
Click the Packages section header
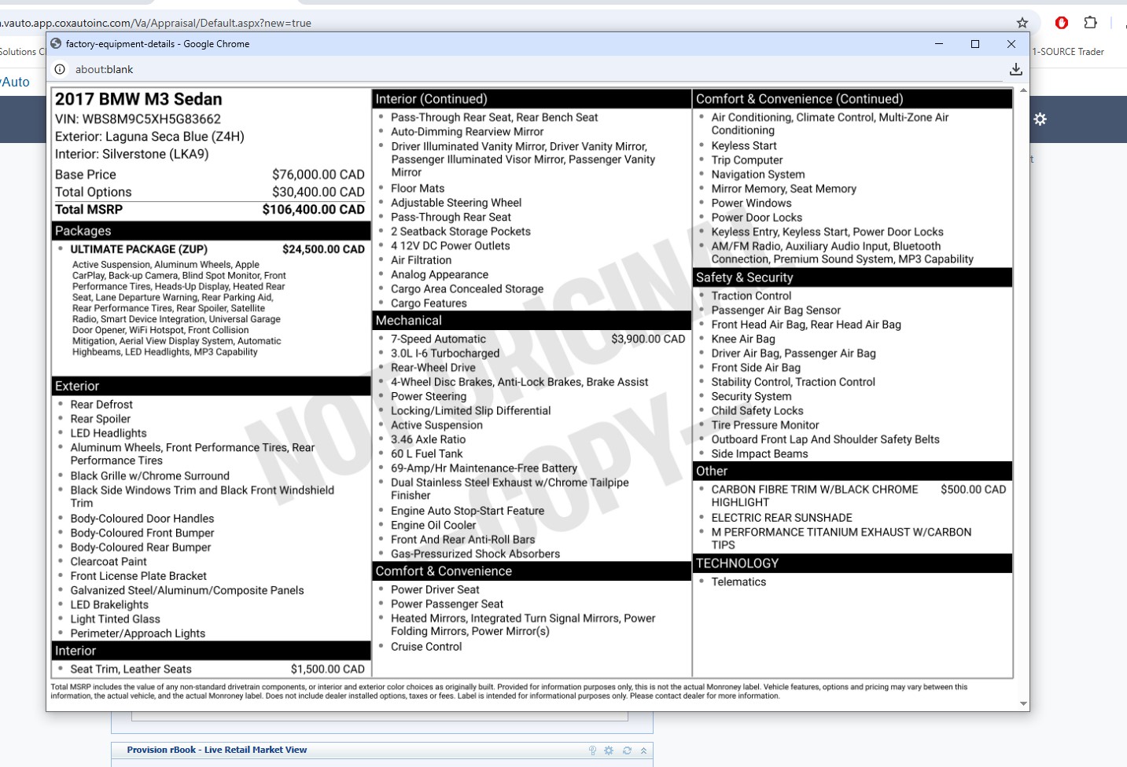[x=211, y=231]
